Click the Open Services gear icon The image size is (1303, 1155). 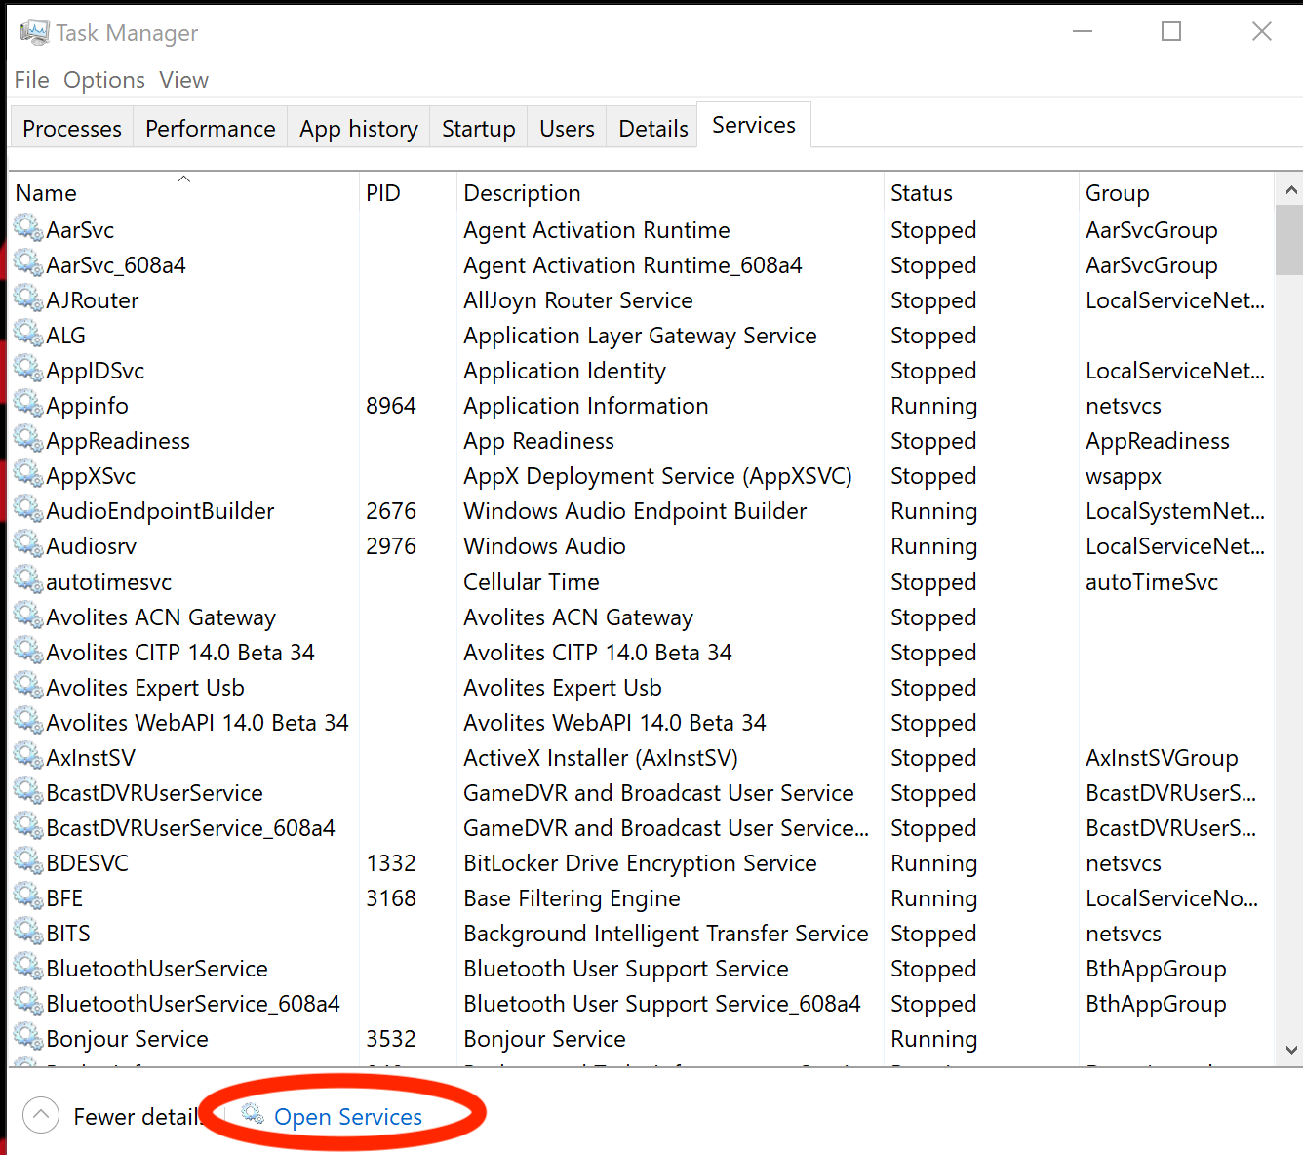253,1114
